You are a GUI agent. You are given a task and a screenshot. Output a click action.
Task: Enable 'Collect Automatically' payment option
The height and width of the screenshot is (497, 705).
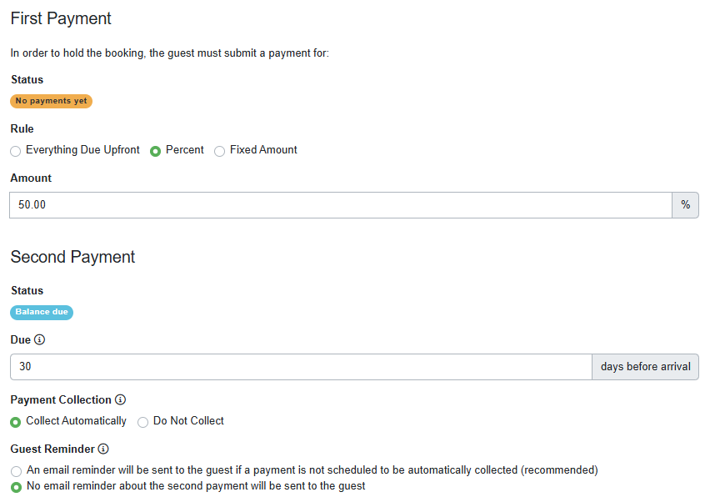(x=14, y=422)
